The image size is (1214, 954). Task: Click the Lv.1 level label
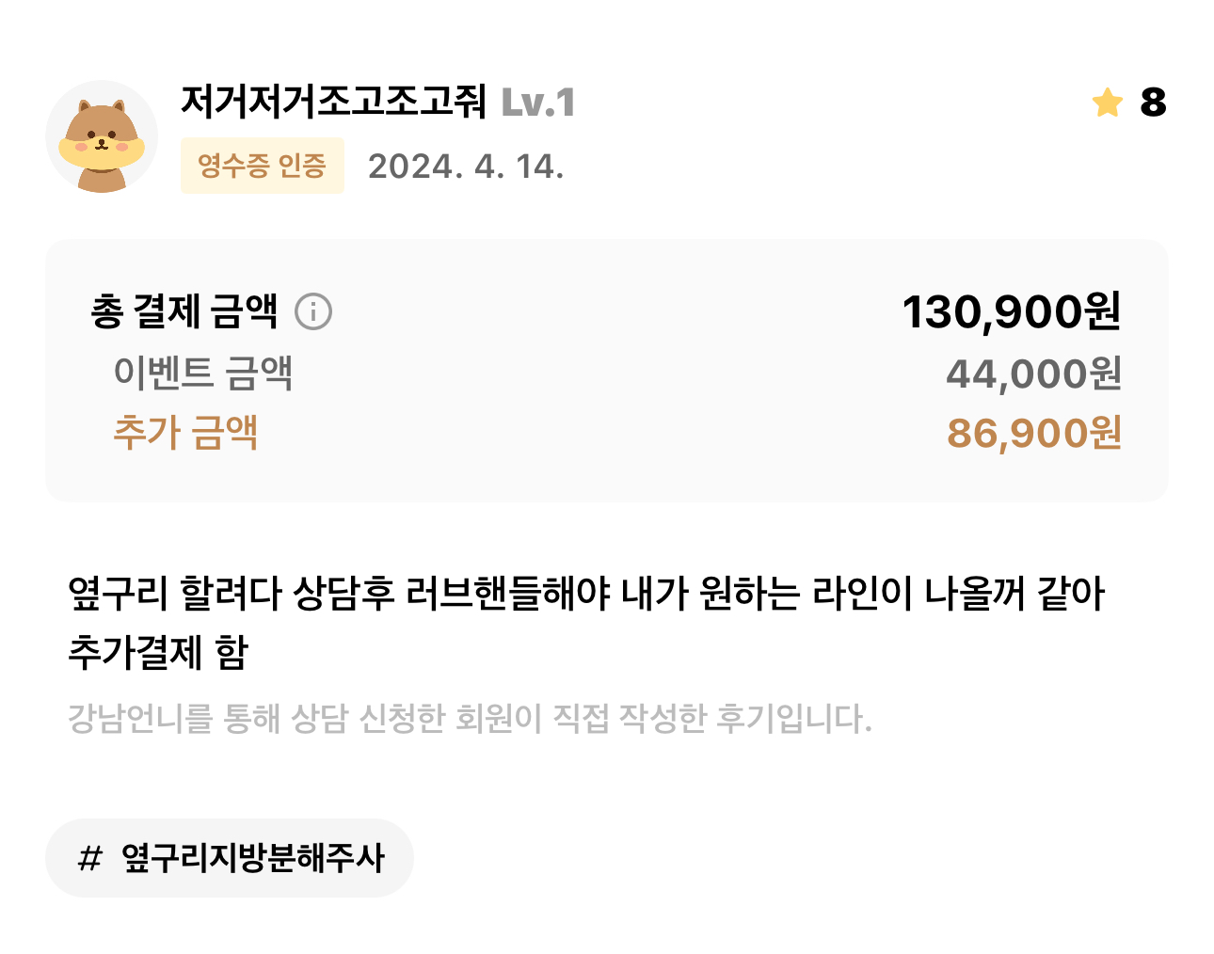pyautogui.click(x=538, y=103)
